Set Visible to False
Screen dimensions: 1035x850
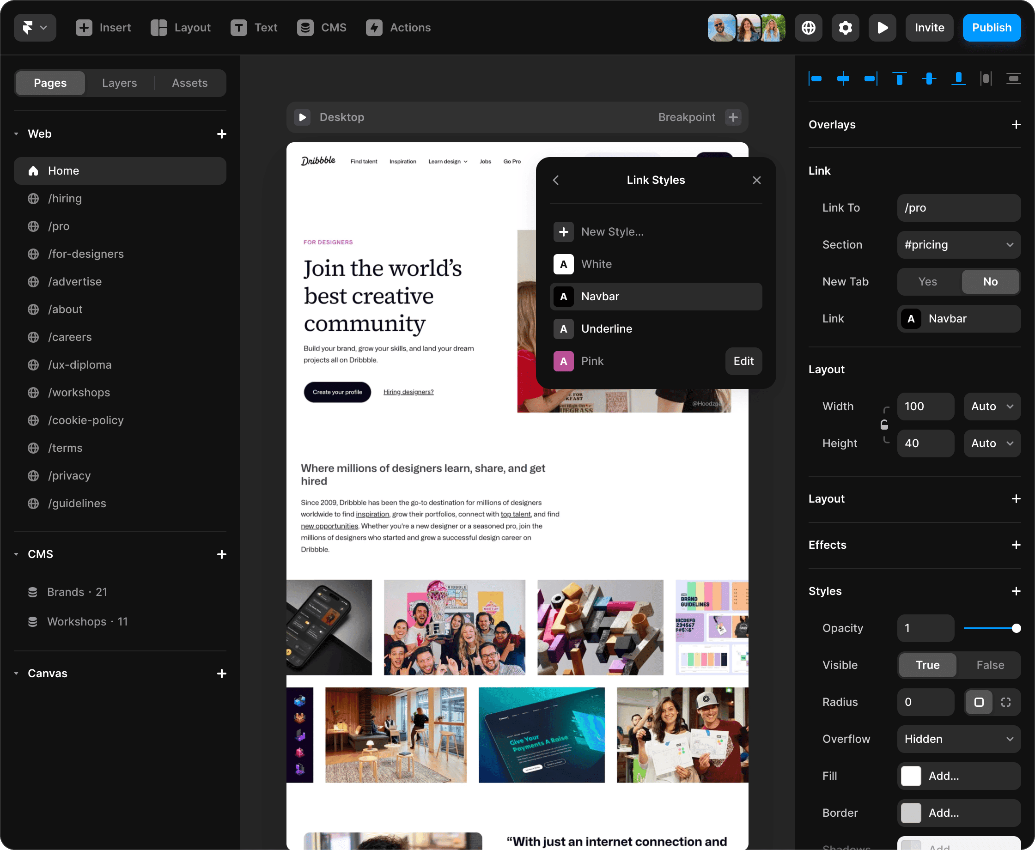click(990, 665)
